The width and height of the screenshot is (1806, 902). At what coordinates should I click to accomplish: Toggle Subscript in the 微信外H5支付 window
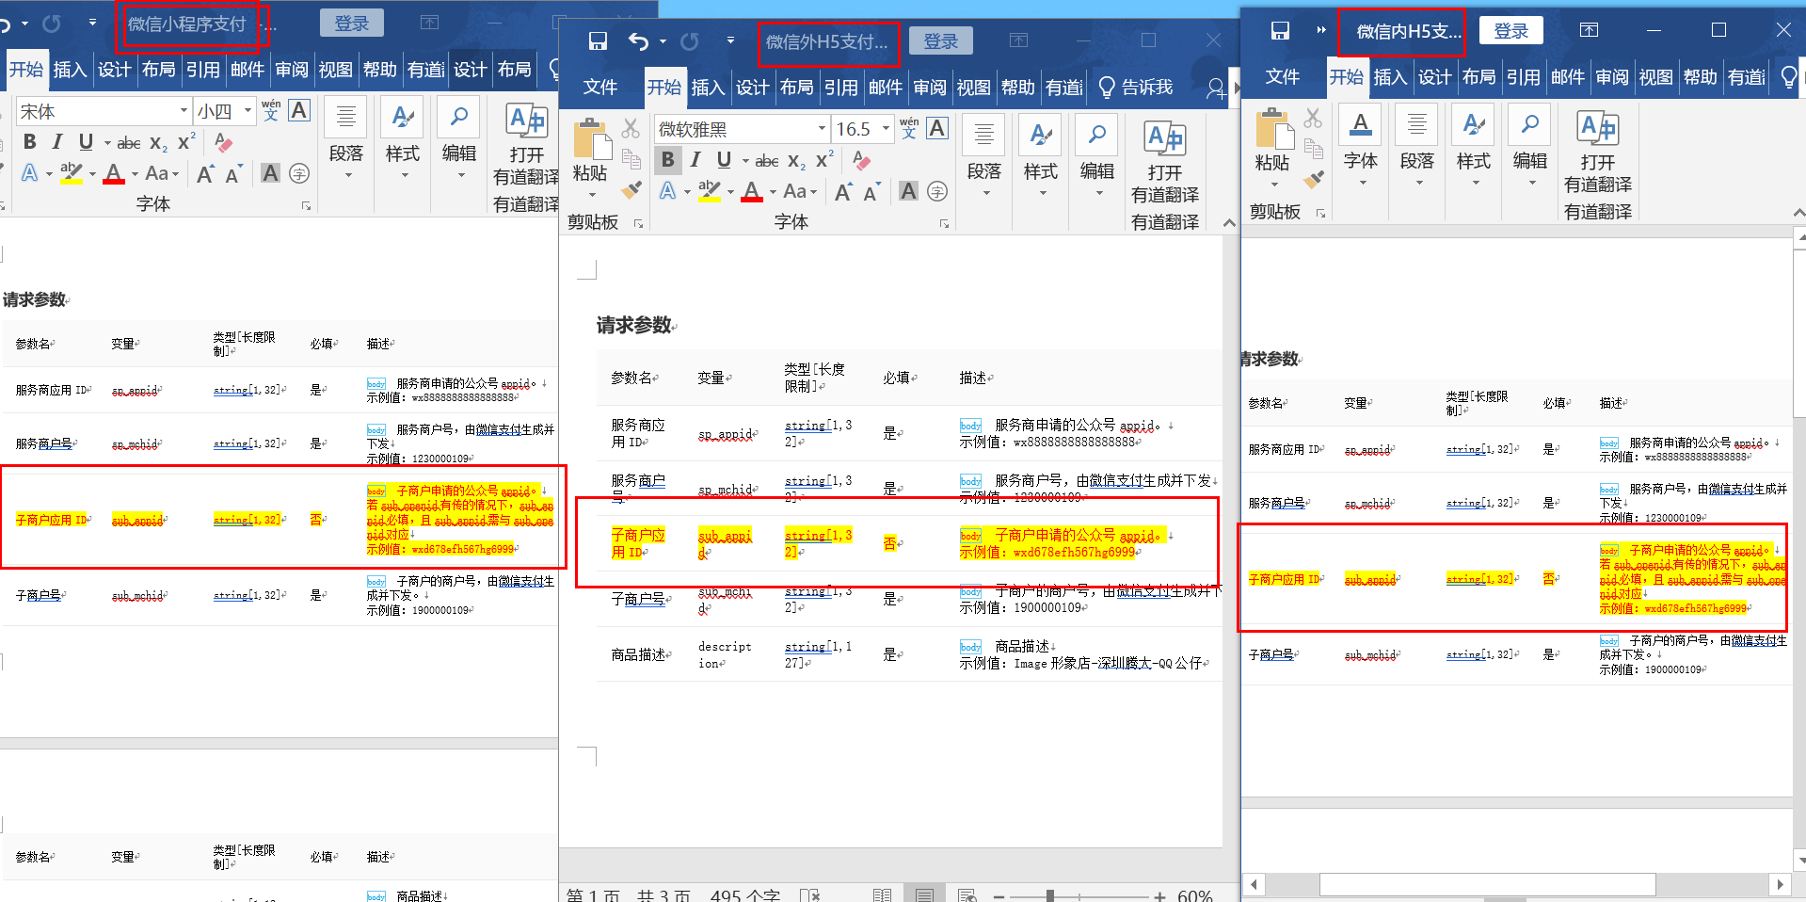click(x=796, y=160)
